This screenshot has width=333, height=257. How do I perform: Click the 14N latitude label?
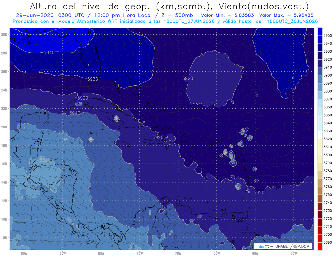click(x=4, y=182)
